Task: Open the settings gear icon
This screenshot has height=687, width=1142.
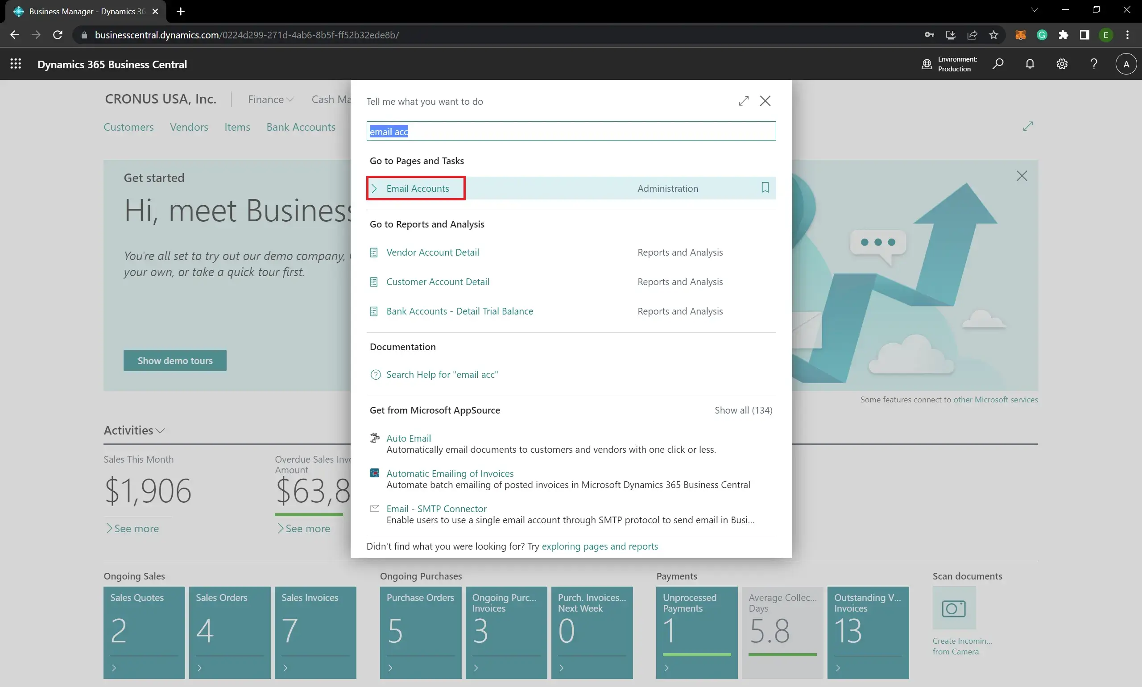Action: pos(1062,64)
